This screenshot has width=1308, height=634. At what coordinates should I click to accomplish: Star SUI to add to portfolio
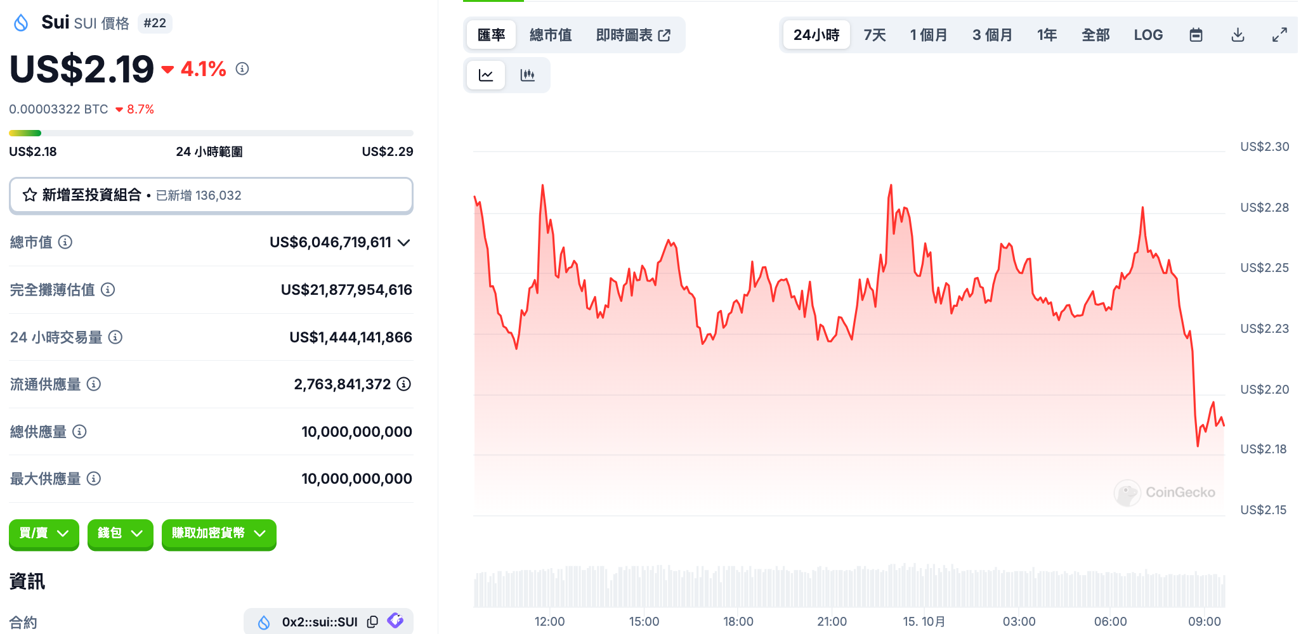tap(29, 195)
